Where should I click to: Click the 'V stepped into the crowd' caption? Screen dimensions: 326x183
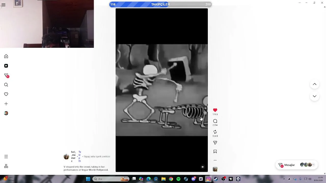pos(86,168)
